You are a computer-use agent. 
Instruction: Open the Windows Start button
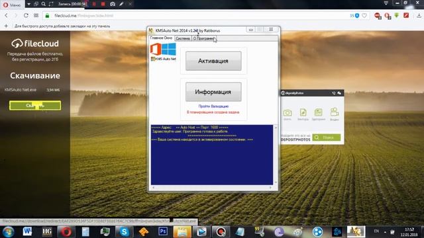pyautogui.click(x=9, y=232)
